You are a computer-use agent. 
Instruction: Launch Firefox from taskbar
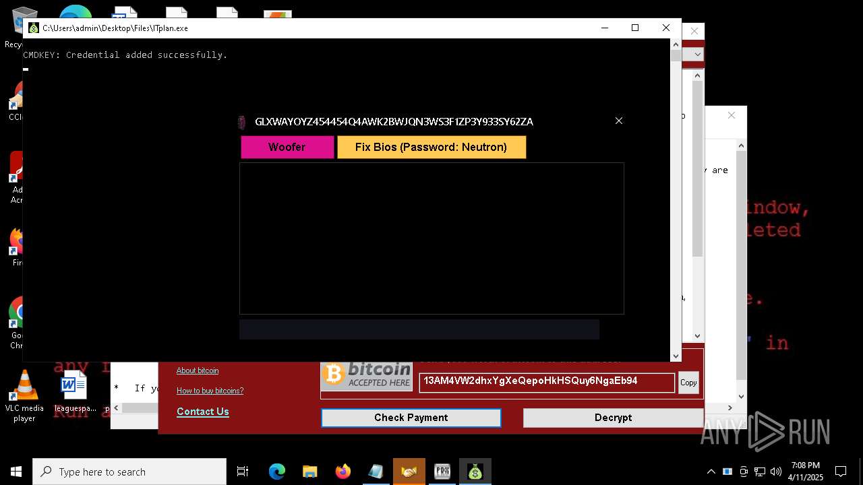pyautogui.click(x=343, y=472)
